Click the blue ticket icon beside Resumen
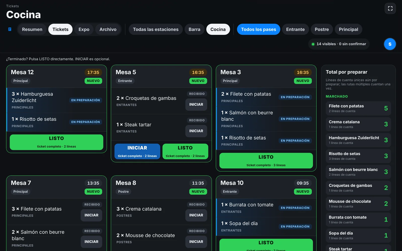This screenshot has width=402, height=251. pos(10,29)
